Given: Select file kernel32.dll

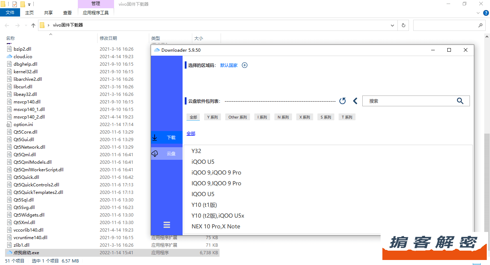Looking at the screenshot, I should pyautogui.click(x=25, y=71).
